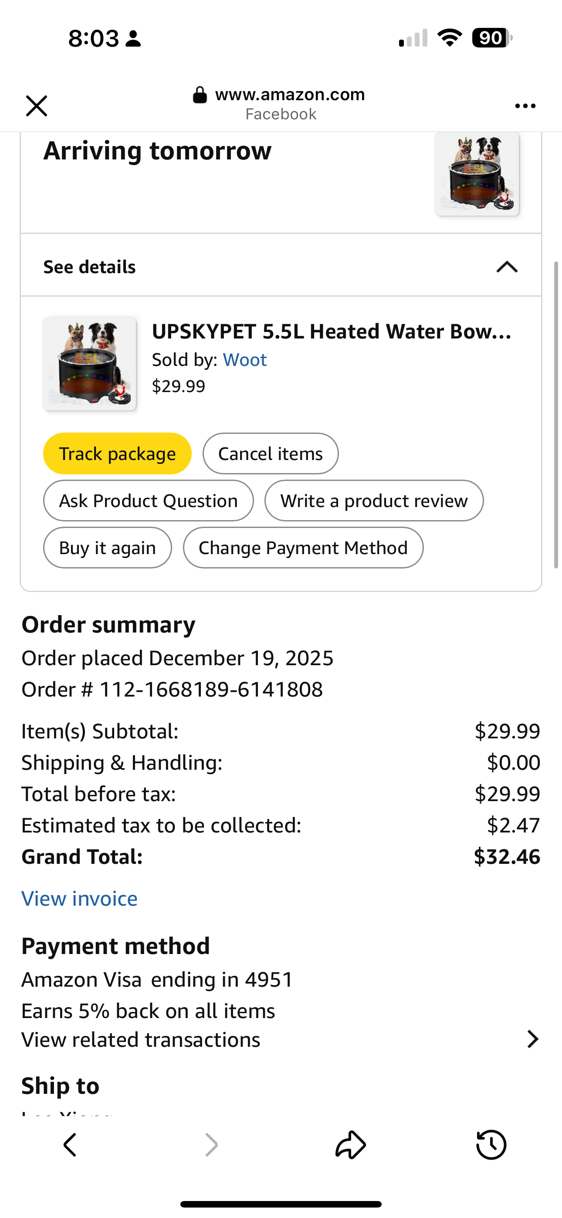Viewport: 562px width, 1218px height.
Task: Collapse the See details section
Action: (x=507, y=267)
